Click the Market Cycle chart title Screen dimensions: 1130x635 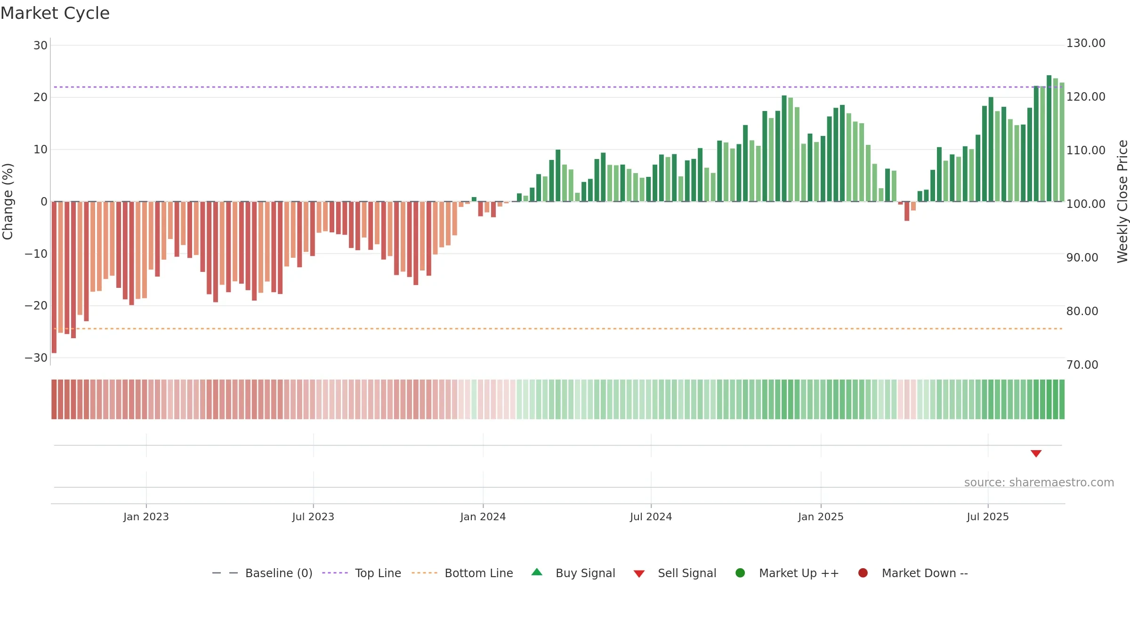[x=55, y=13]
